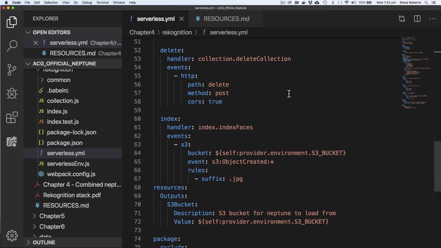Open webpack.config.js in the file tree
Screen dimensions: 441x248
click(x=71, y=174)
